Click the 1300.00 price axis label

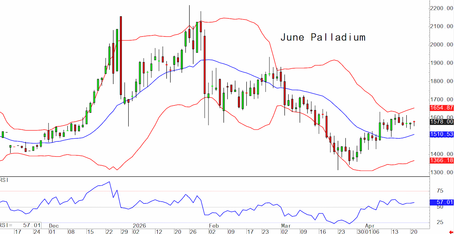coord(442,173)
